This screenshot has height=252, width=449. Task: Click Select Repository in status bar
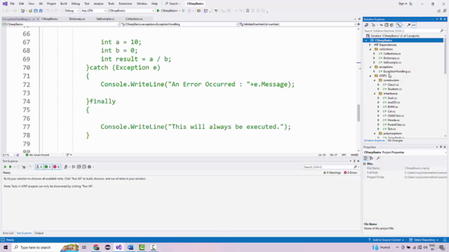pyautogui.click(x=424, y=239)
